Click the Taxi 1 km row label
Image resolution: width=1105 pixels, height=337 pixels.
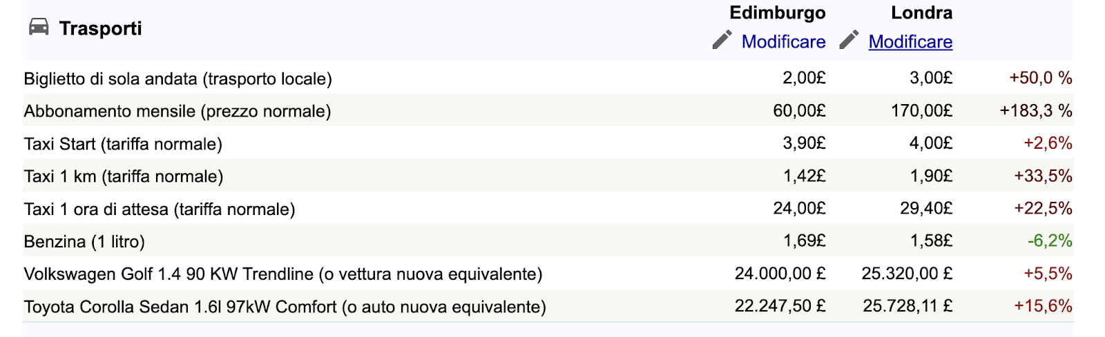tap(124, 176)
